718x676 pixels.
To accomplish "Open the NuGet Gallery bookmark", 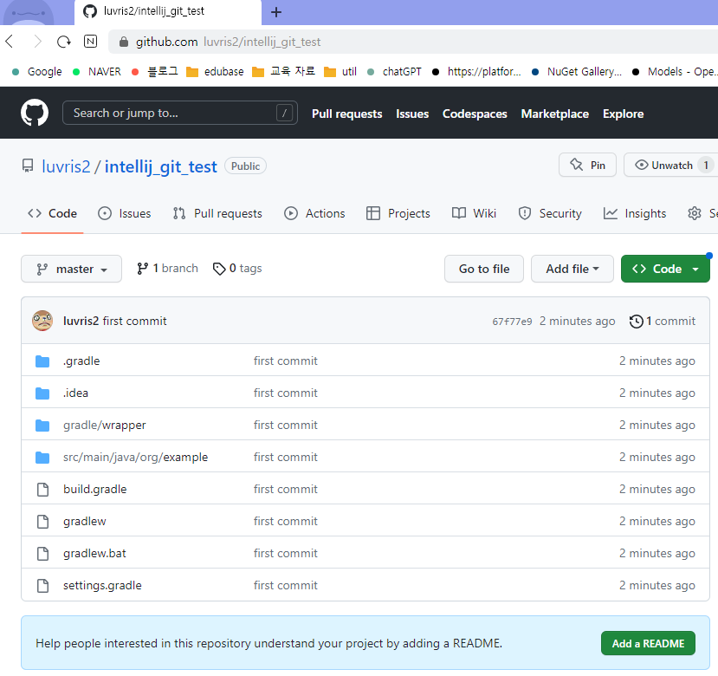I will 577,72.
